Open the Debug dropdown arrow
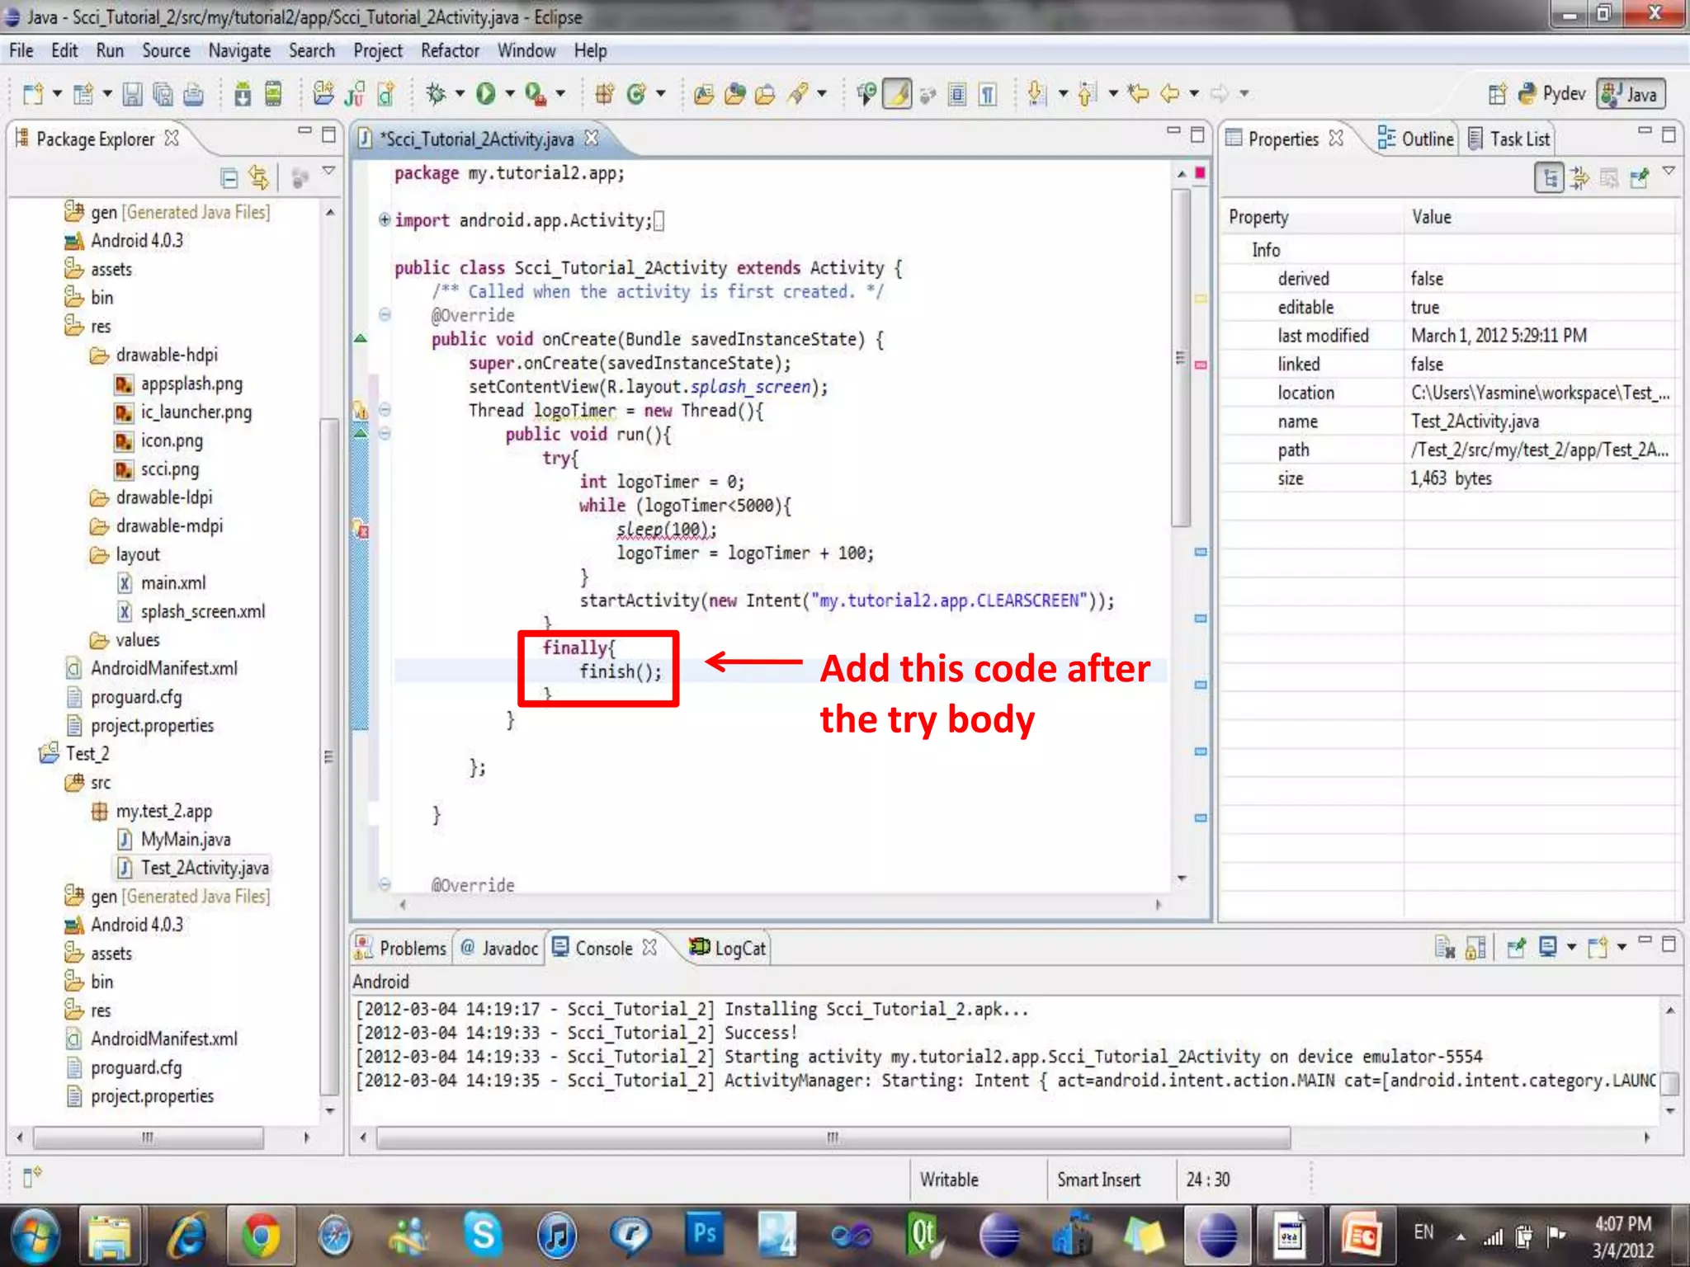 (x=460, y=94)
